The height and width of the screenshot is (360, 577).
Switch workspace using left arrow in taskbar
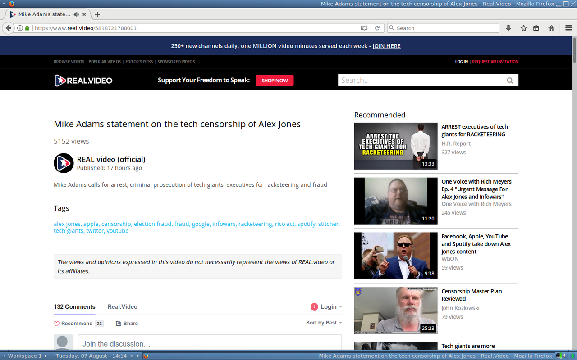[4, 356]
